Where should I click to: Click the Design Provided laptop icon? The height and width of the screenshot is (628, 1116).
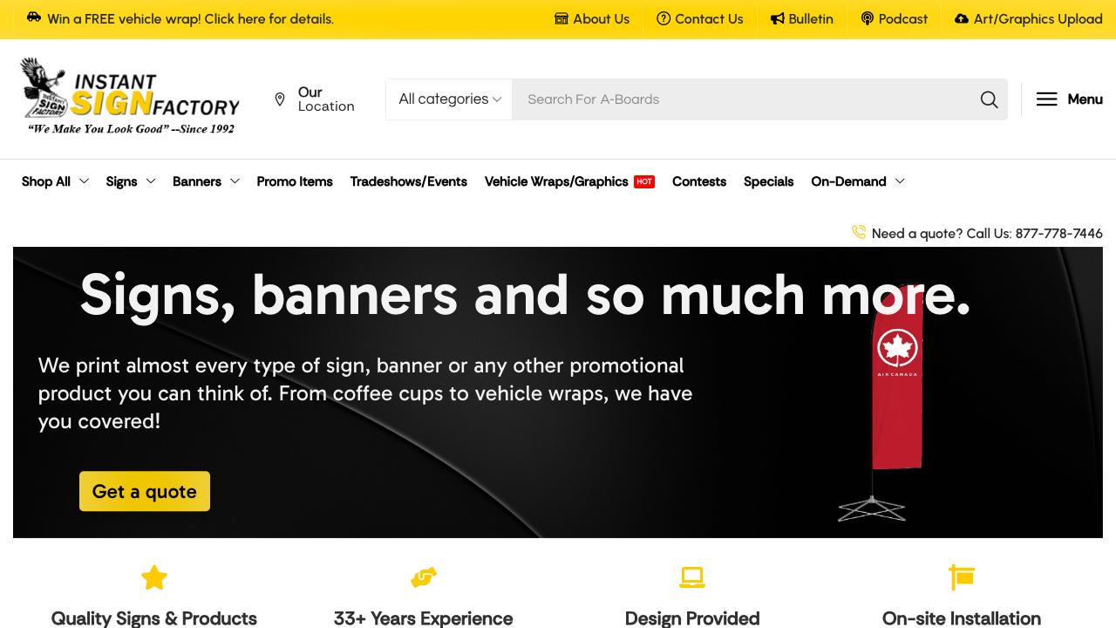[x=692, y=577]
